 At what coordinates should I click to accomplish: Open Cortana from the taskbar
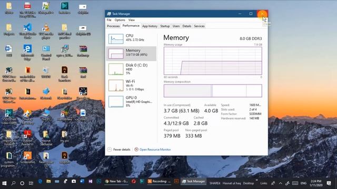pyautogui.click(x=22, y=183)
